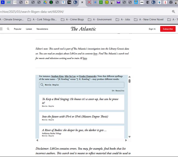The width and height of the screenshot is (178, 157).
Task: Switch to the Chrome logo favicon tab
Action: [171, 2]
